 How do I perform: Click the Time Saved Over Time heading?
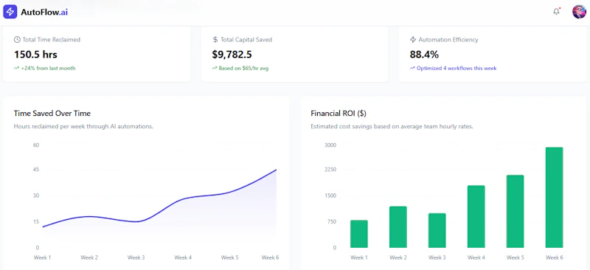(x=52, y=114)
